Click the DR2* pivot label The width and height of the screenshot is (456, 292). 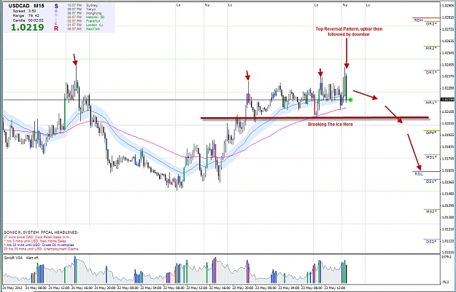(431, 24)
